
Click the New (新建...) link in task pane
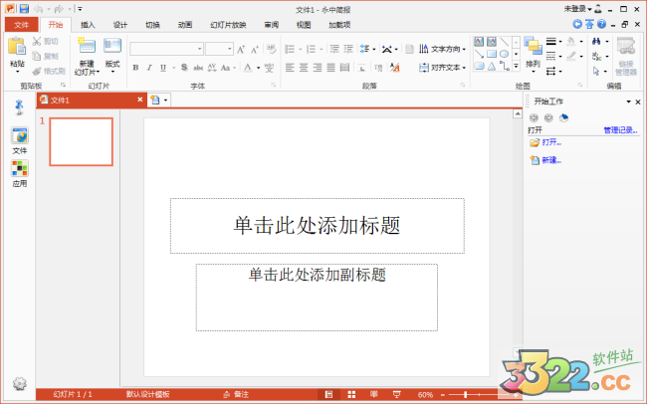(551, 160)
